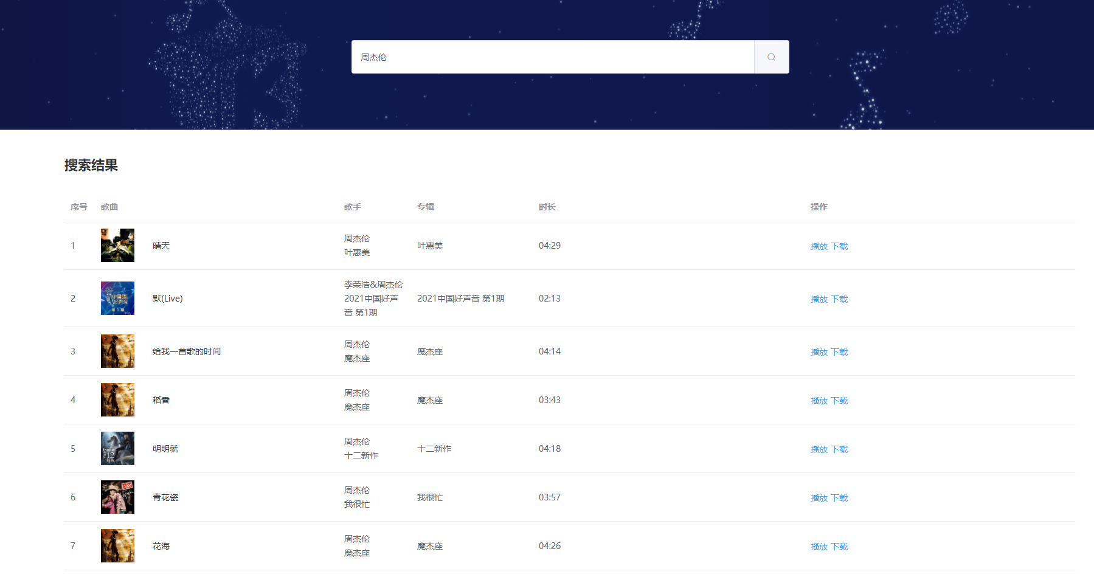Click the search magnifier icon button

(x=771, y=57)
